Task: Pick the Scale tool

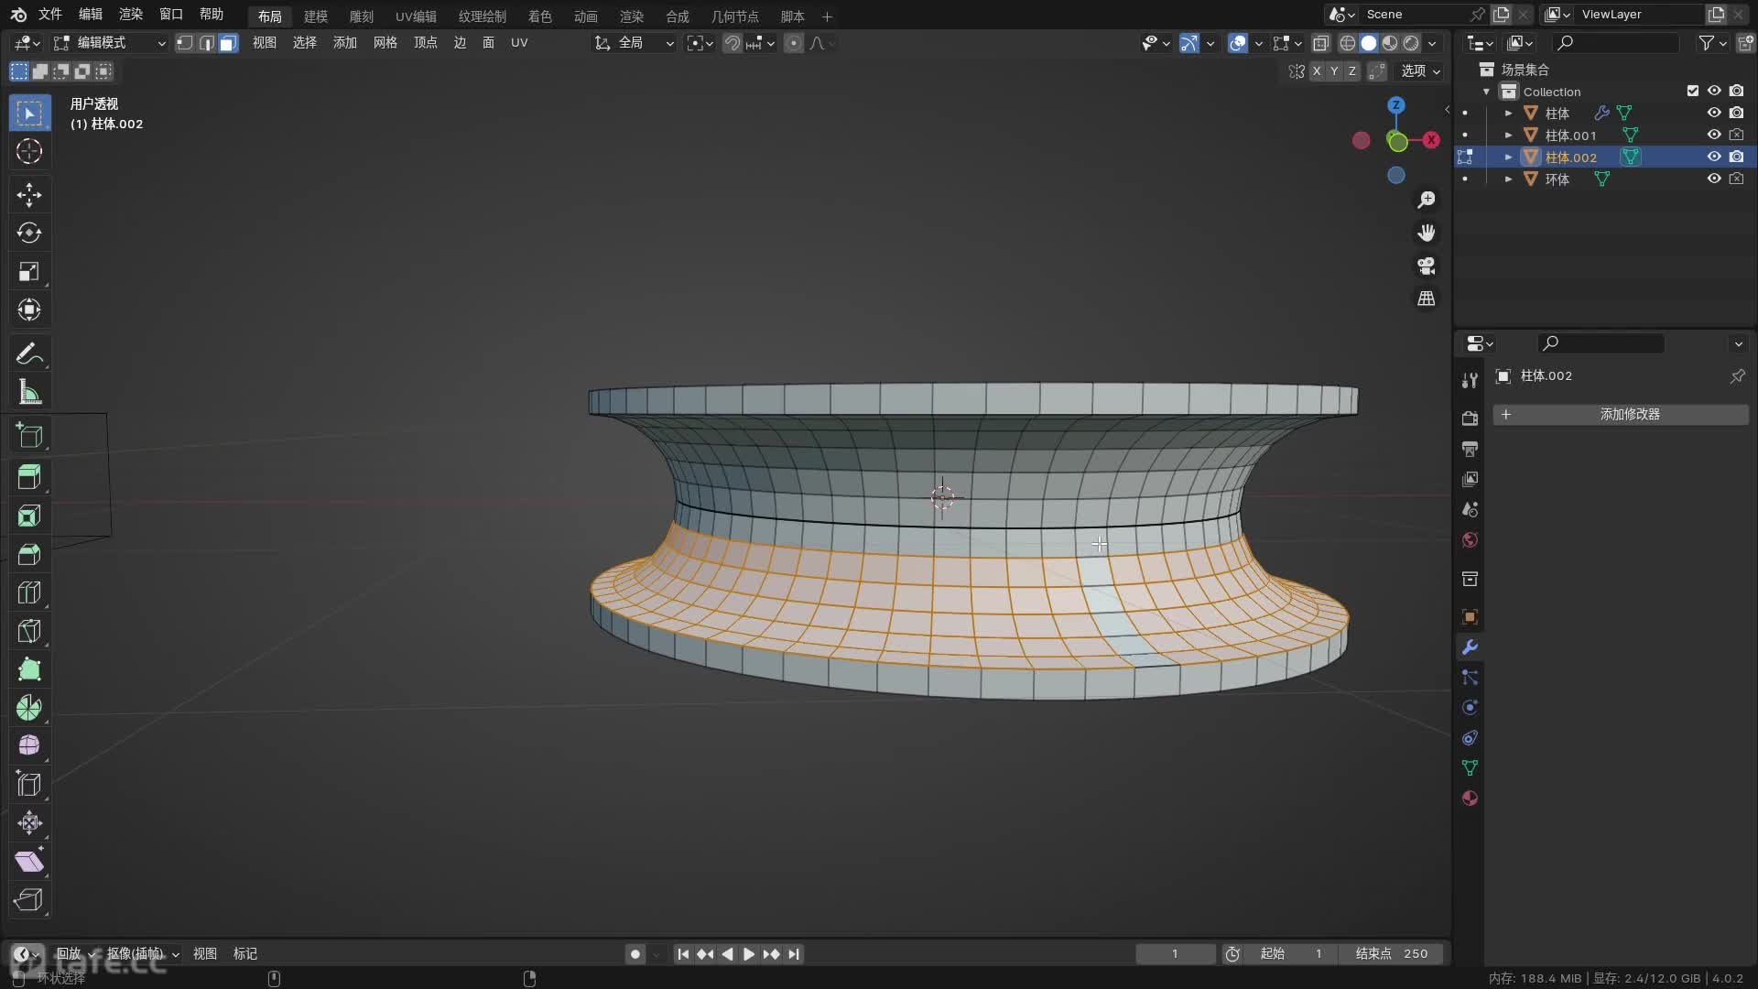Action: coord(29,271)
